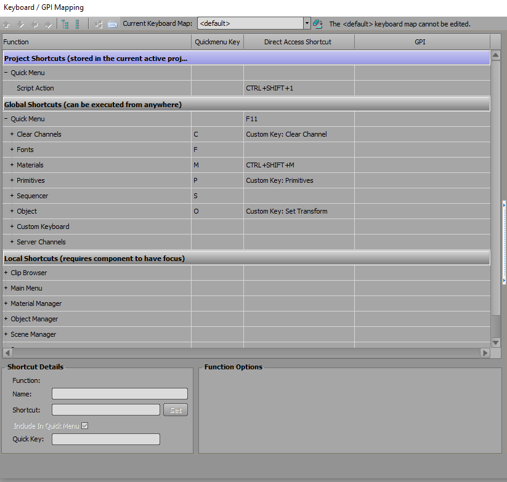The width and height of the screenshot is (507, 482).
Task: Expand the Server Channels node
Action: [x=12, y=242]
